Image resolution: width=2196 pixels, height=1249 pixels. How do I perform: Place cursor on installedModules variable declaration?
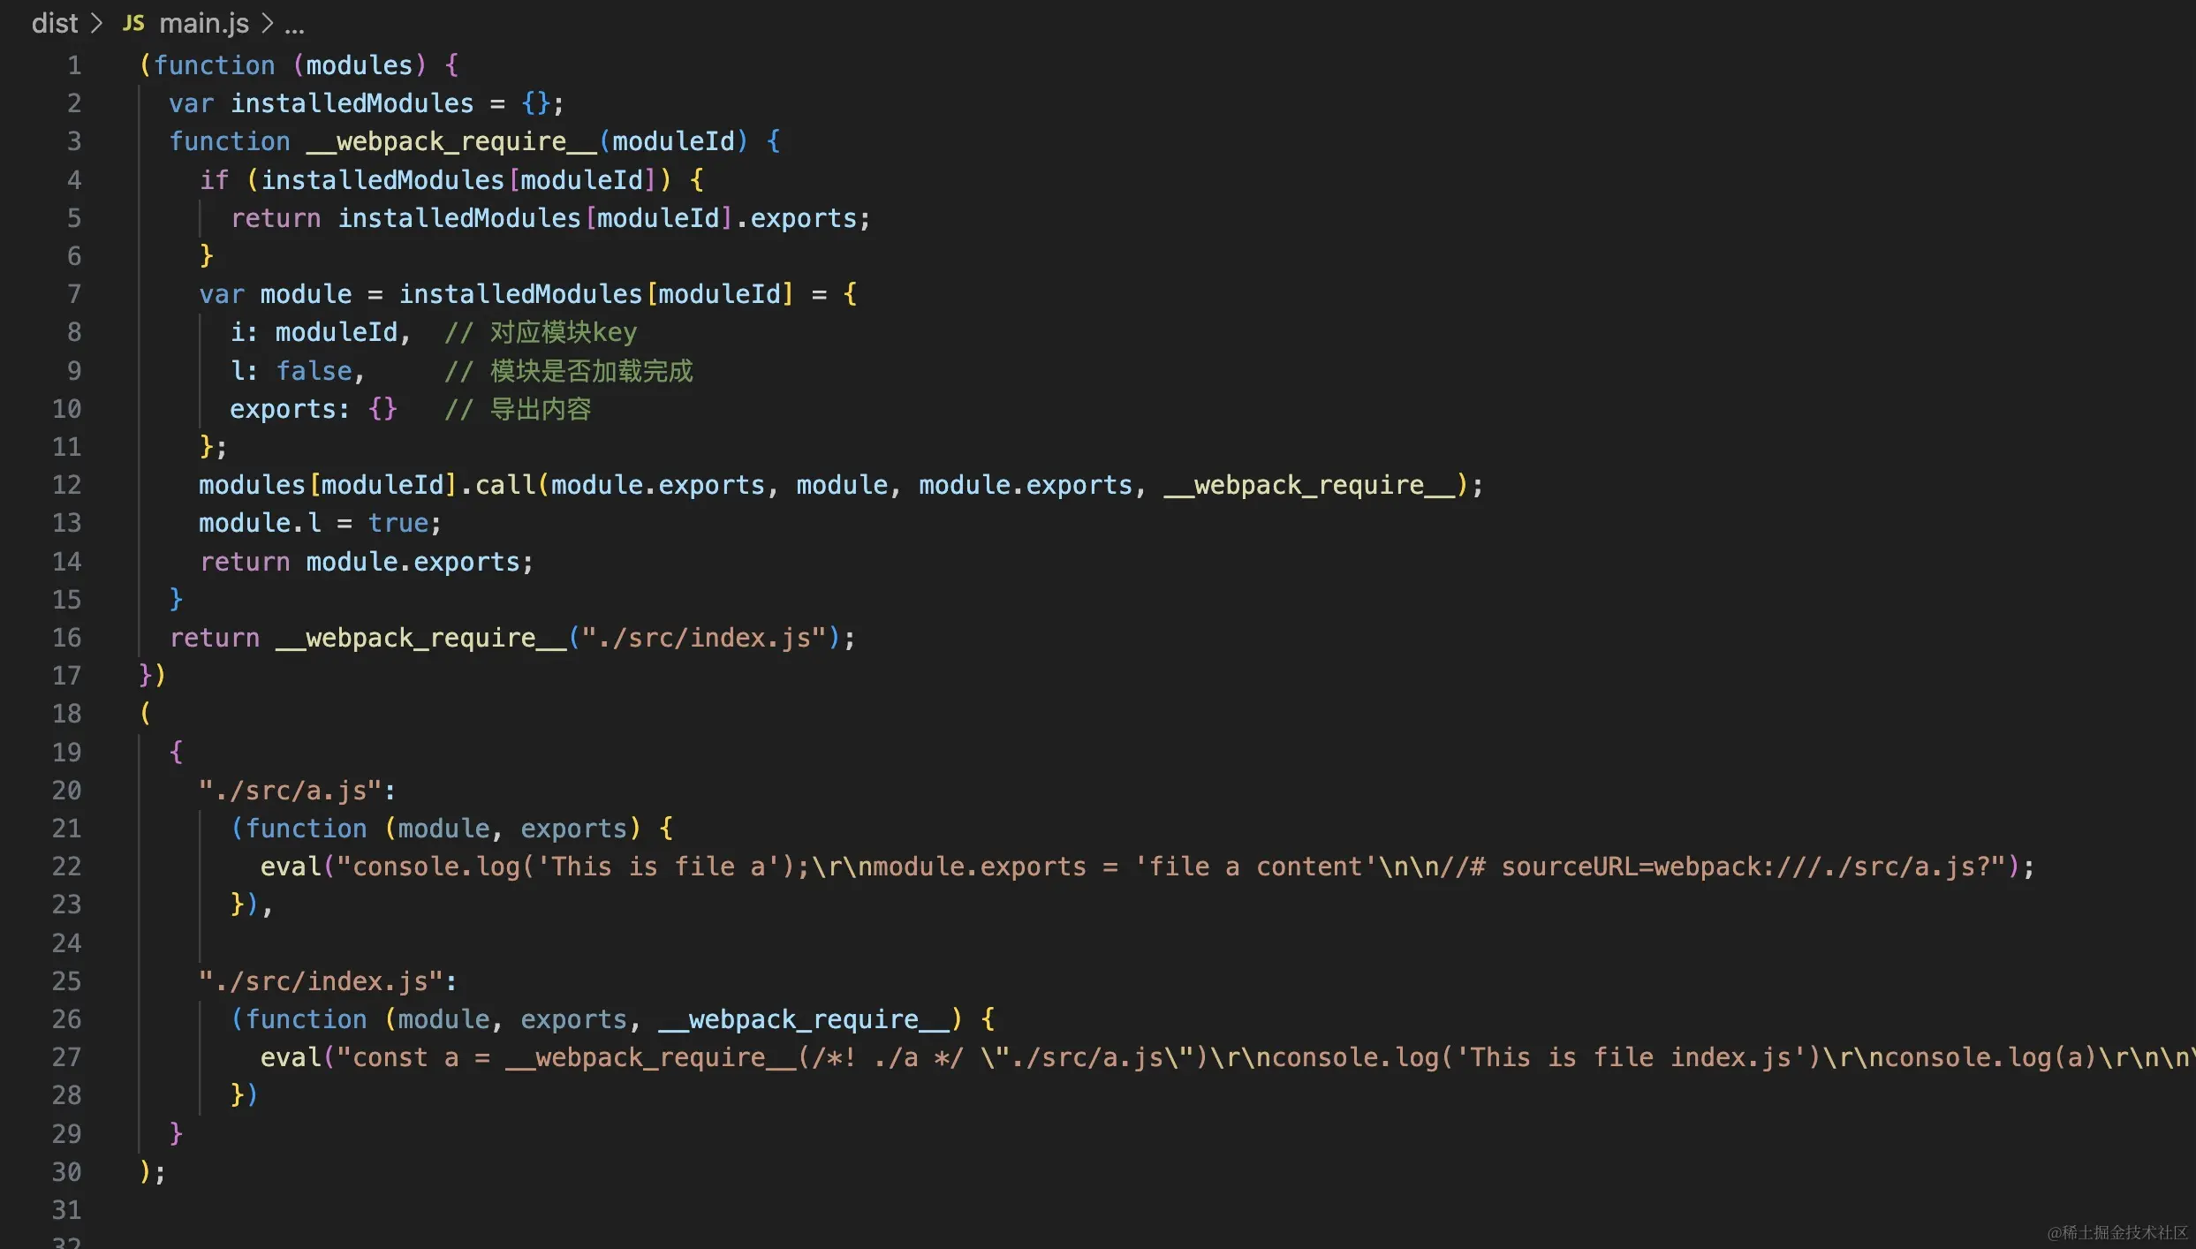(352, 103)
